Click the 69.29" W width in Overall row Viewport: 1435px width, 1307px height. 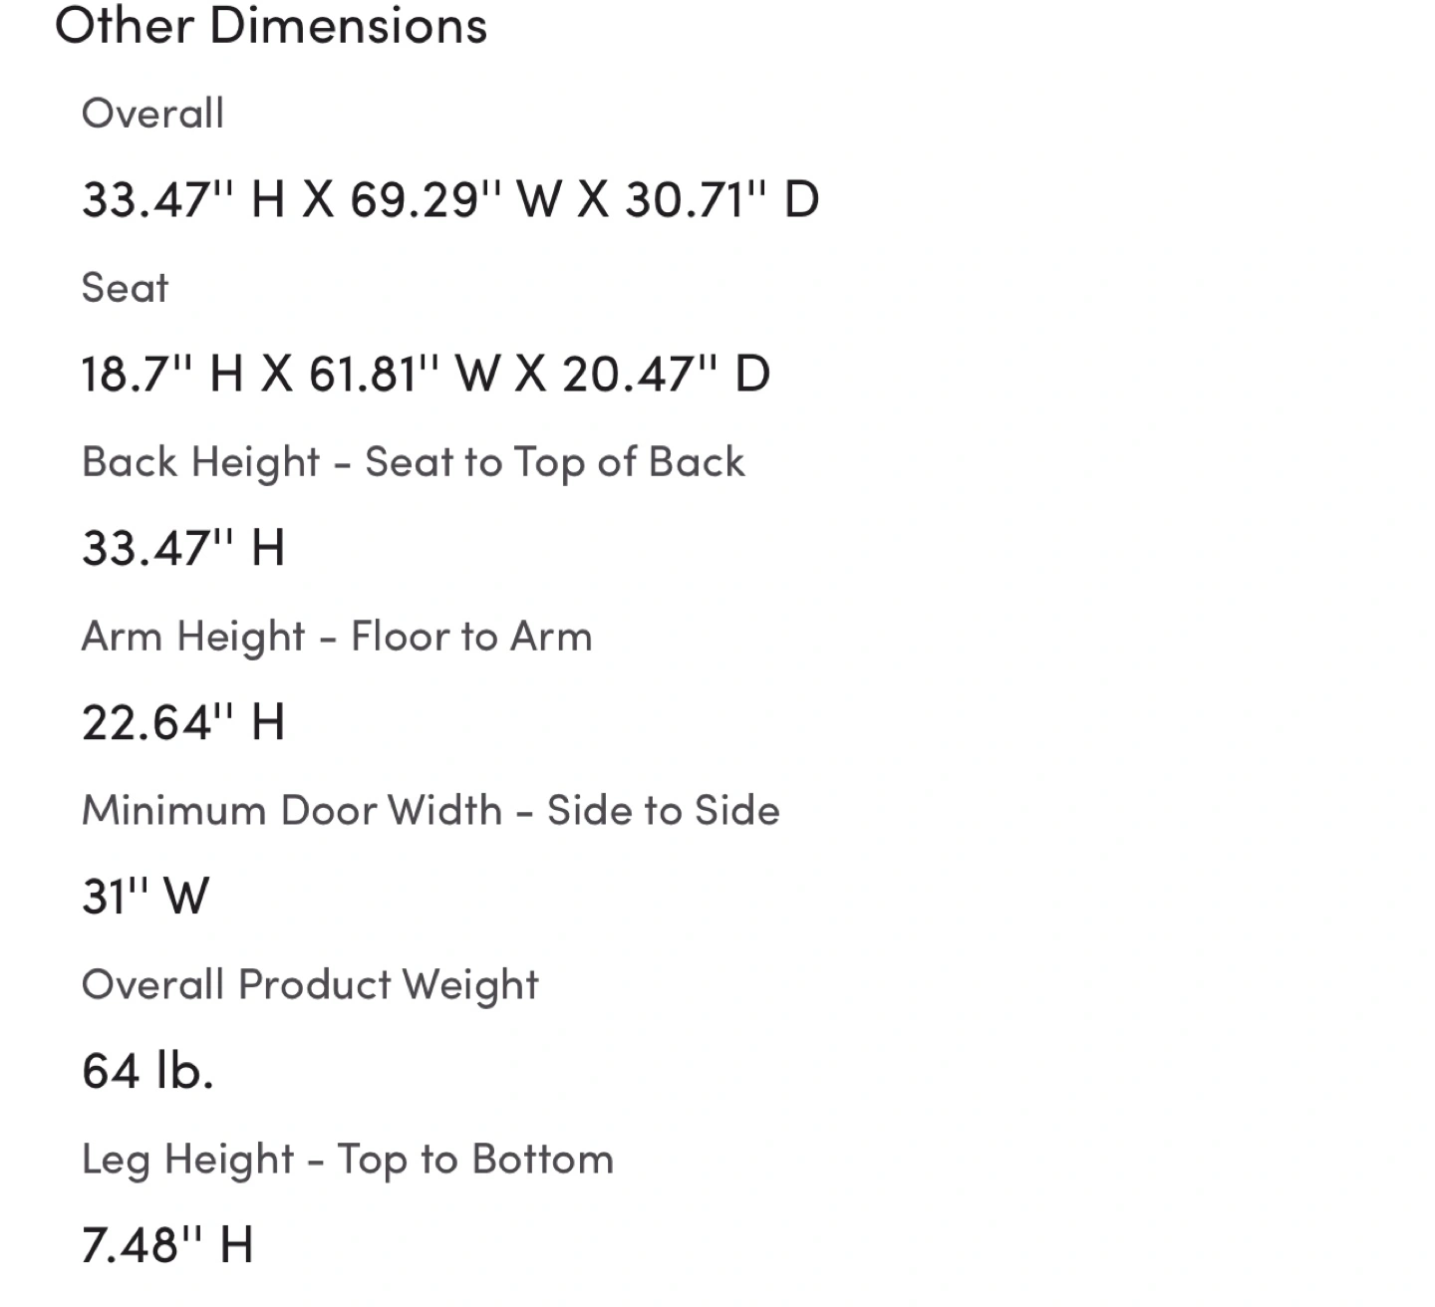pyautogui.click(x=456, y=199)
